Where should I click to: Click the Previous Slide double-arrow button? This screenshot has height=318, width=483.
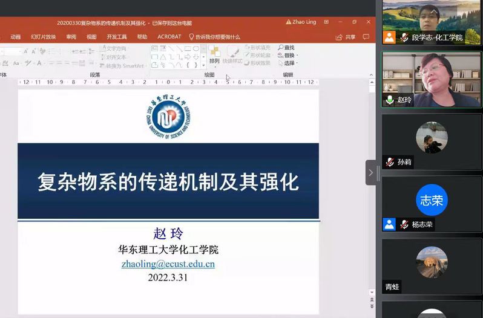(x=372, y=299)
